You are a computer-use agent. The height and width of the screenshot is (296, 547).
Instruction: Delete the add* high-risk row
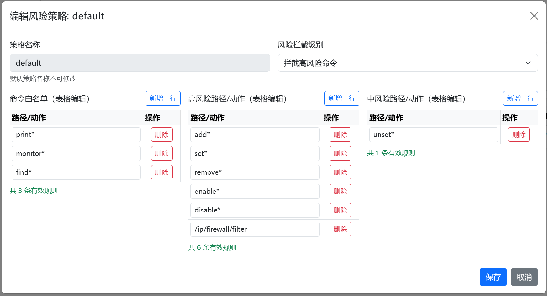point(340,135)
